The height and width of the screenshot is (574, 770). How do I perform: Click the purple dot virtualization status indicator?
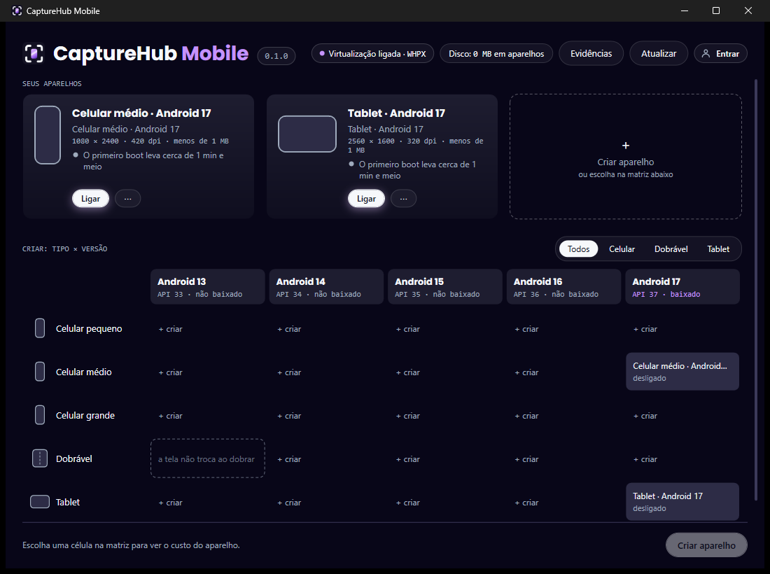(322, 53)
